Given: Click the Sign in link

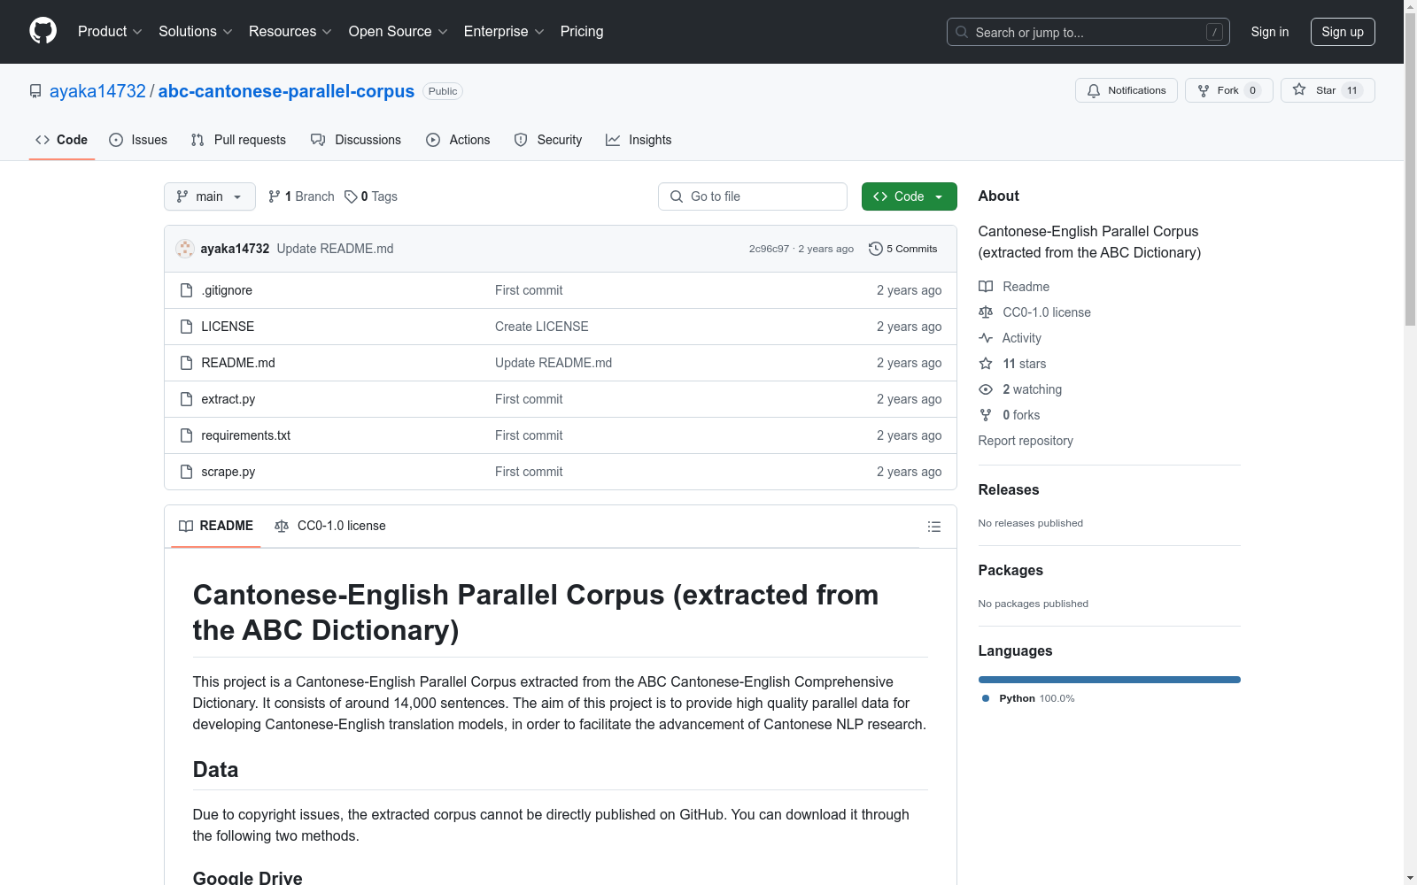Looking at the screenshot, I should (1270, 32).
